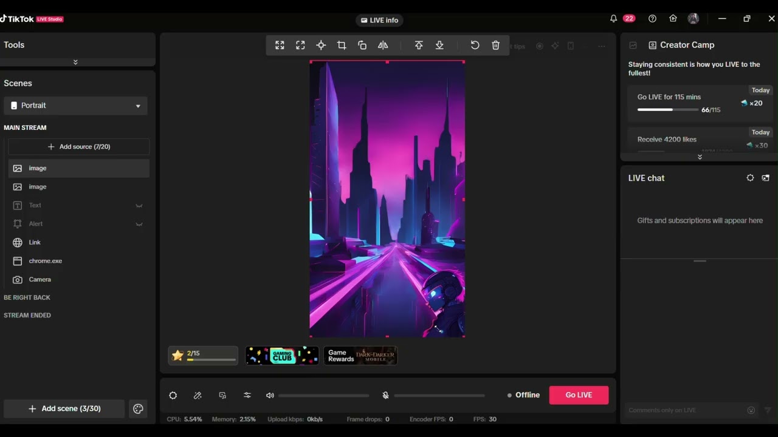The height and width of the screenshot is (437, 778).
Task: Unmute the microphone
Action: click(385, 395)
